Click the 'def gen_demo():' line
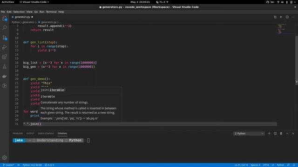298x167 pixels. [x=36, y=79]
